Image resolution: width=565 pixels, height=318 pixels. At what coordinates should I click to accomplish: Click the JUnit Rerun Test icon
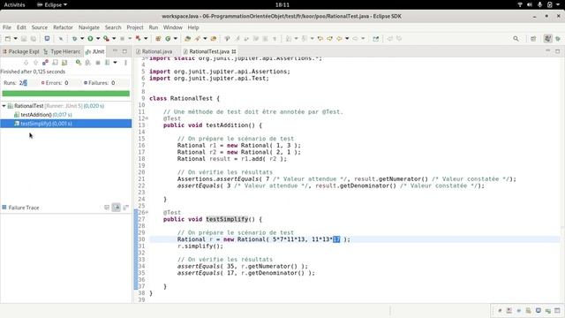[79, 63]
